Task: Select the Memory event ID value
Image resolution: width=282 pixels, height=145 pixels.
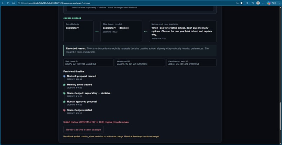Action: [132, 64]
